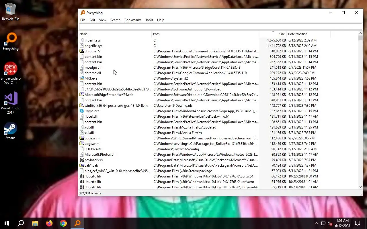This screenshot has width=367, height=229.
Task: Click winlibs-x86_64 archive file icon
Action: click(82, 106)
